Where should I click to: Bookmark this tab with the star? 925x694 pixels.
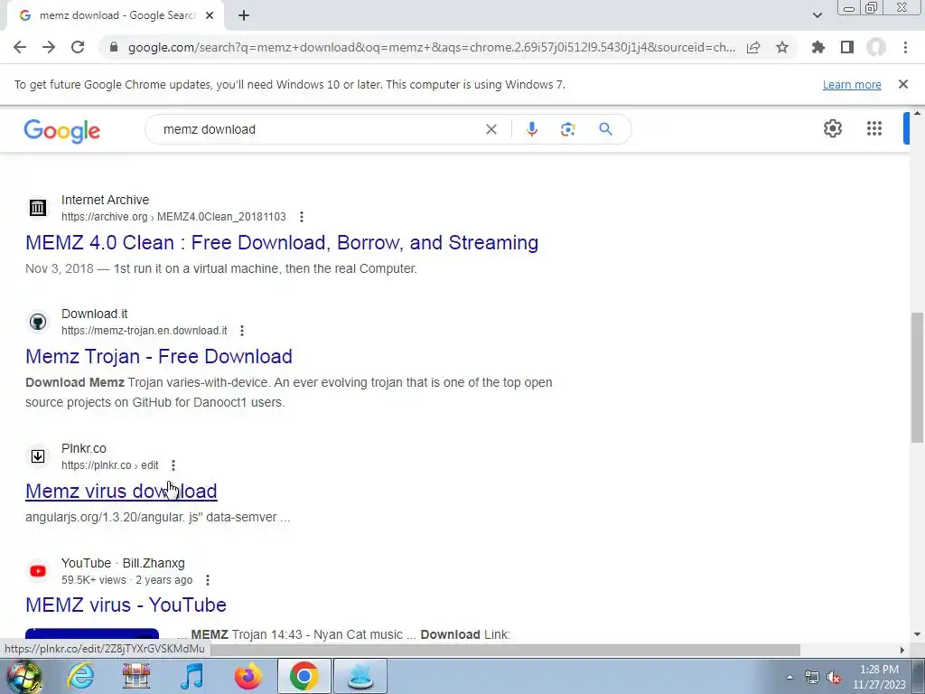coord(782,47)
